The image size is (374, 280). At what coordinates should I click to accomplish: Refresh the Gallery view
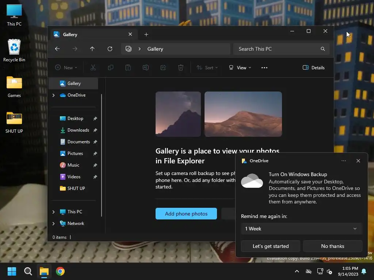coord(110,49)
